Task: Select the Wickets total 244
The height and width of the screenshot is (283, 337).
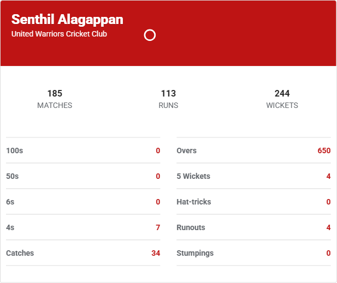Action: (x=282, y=93)
